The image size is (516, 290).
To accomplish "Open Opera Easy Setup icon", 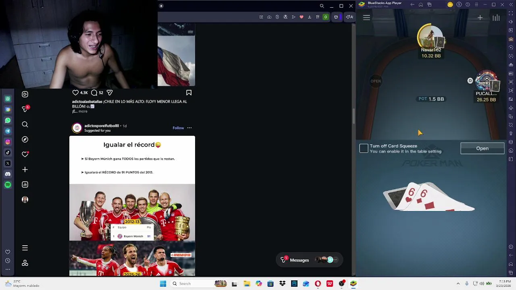I will [318, 17].
